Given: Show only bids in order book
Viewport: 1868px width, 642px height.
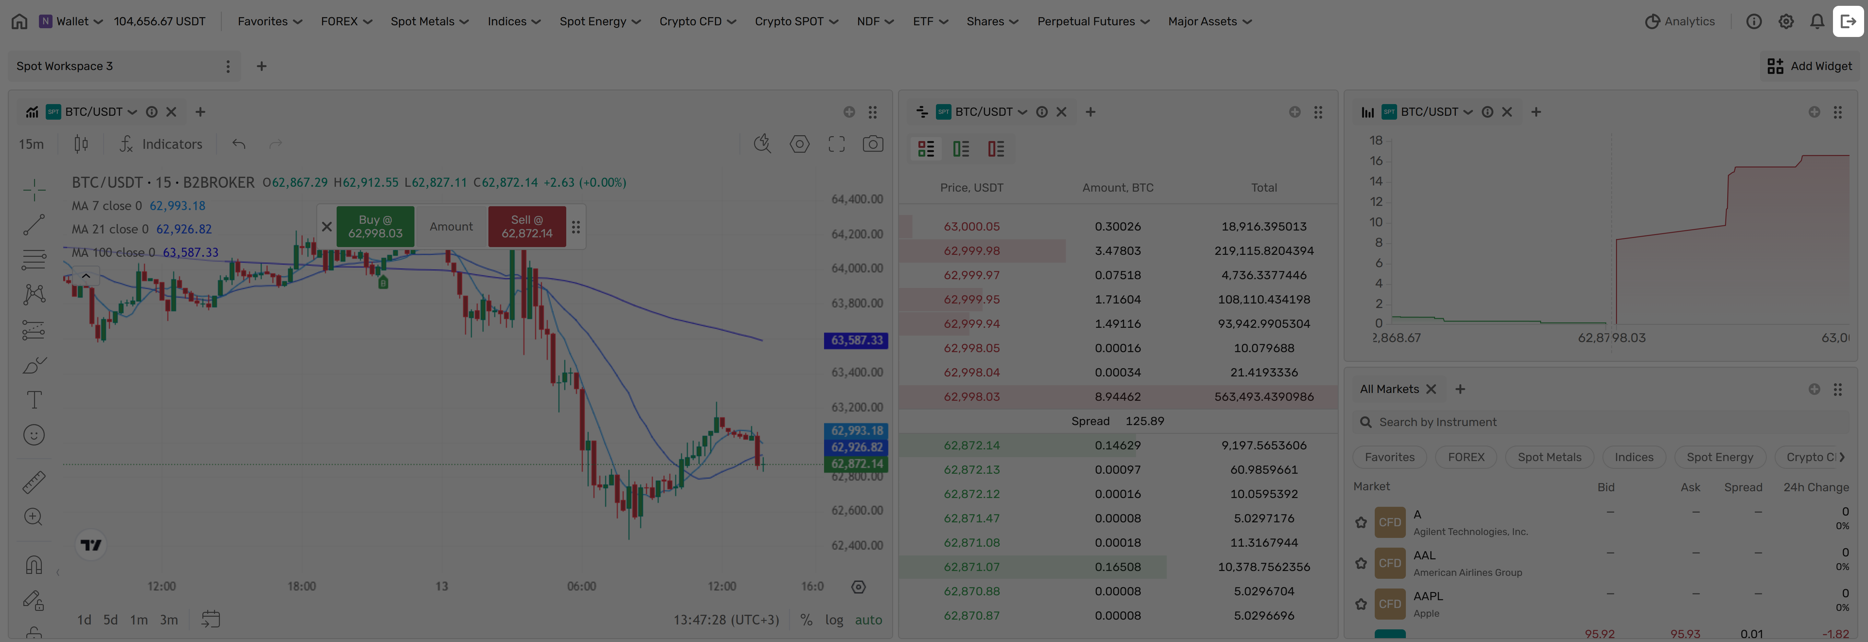Looking at the screenshot, I should click(x=961, y=149).
